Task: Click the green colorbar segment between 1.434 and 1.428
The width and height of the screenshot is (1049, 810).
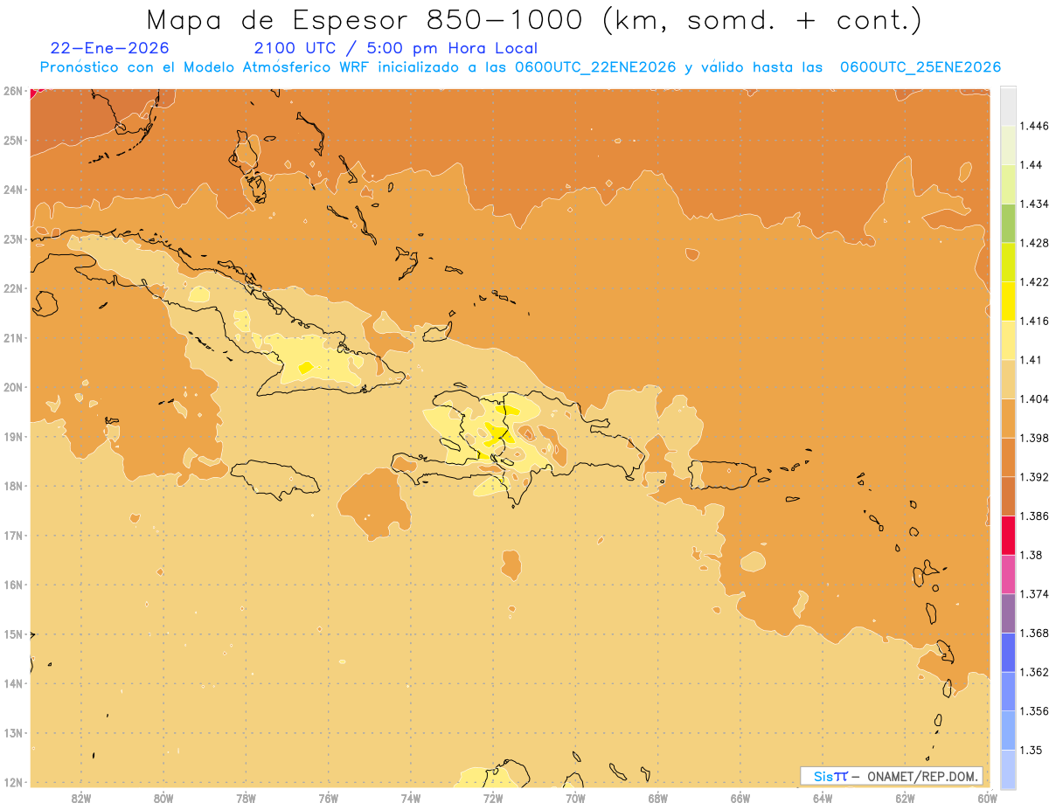Action: tap(1008, 223)
